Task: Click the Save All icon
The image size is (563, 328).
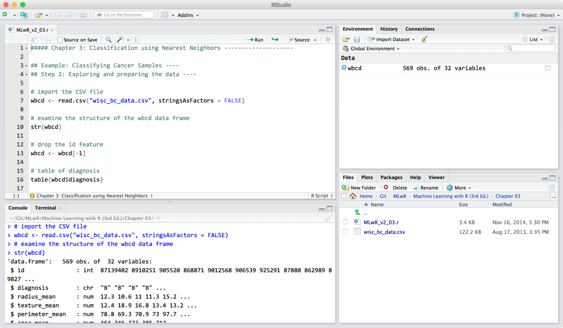Action: point(69,15)
